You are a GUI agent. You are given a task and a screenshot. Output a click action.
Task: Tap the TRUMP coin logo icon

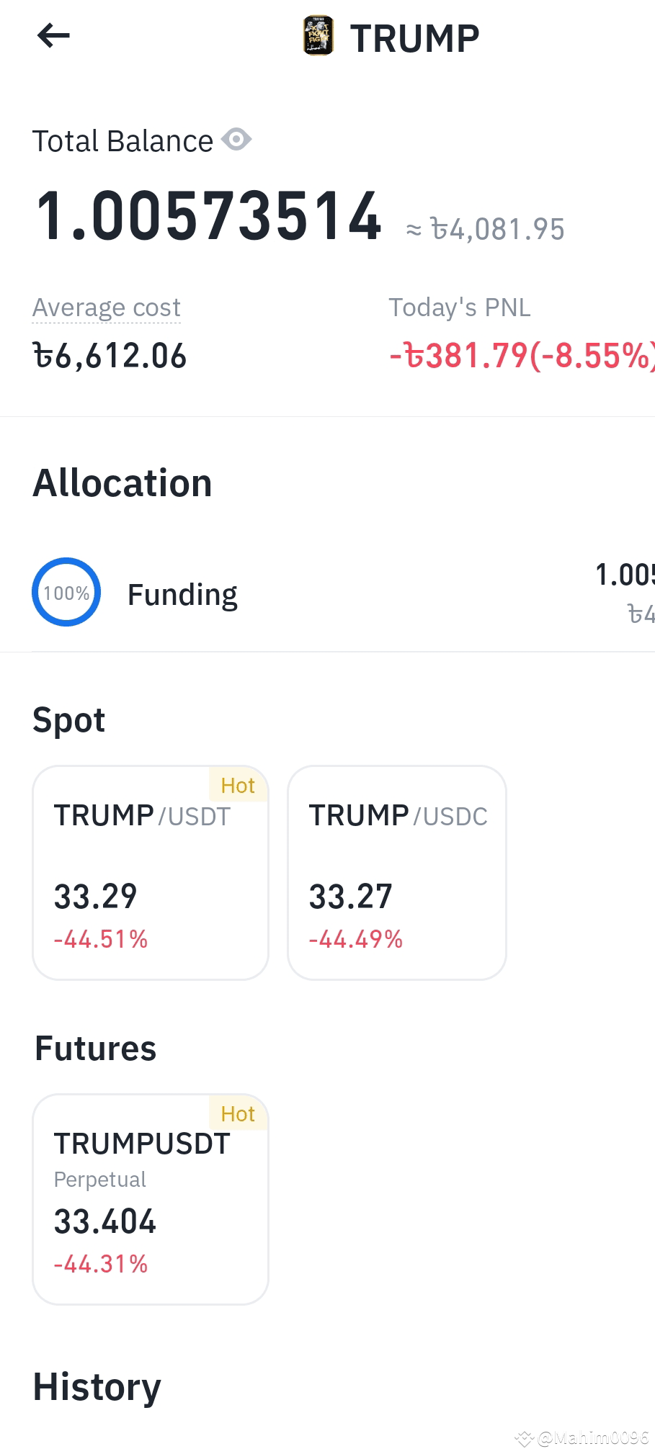point(318,37)
